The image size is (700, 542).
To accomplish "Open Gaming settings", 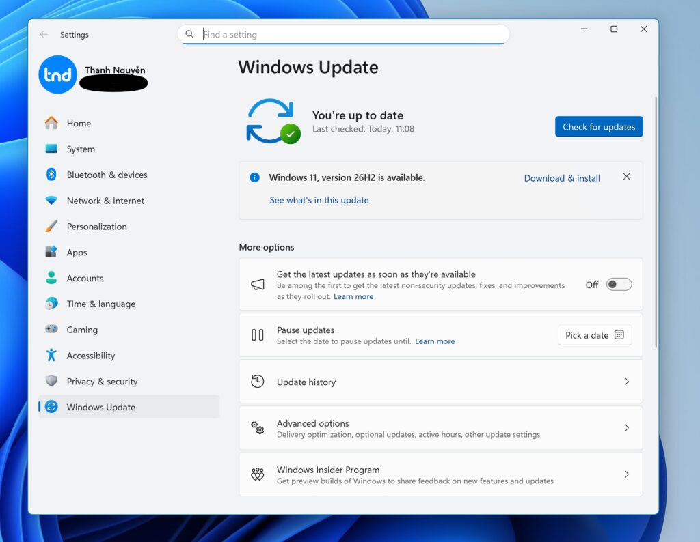I will tap(129, 330).
